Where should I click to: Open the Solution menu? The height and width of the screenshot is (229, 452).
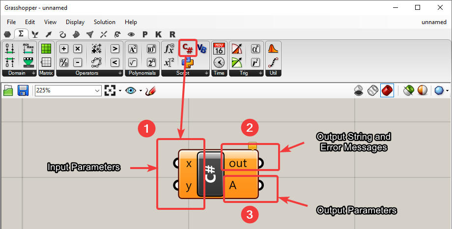(x=104, y=22)
